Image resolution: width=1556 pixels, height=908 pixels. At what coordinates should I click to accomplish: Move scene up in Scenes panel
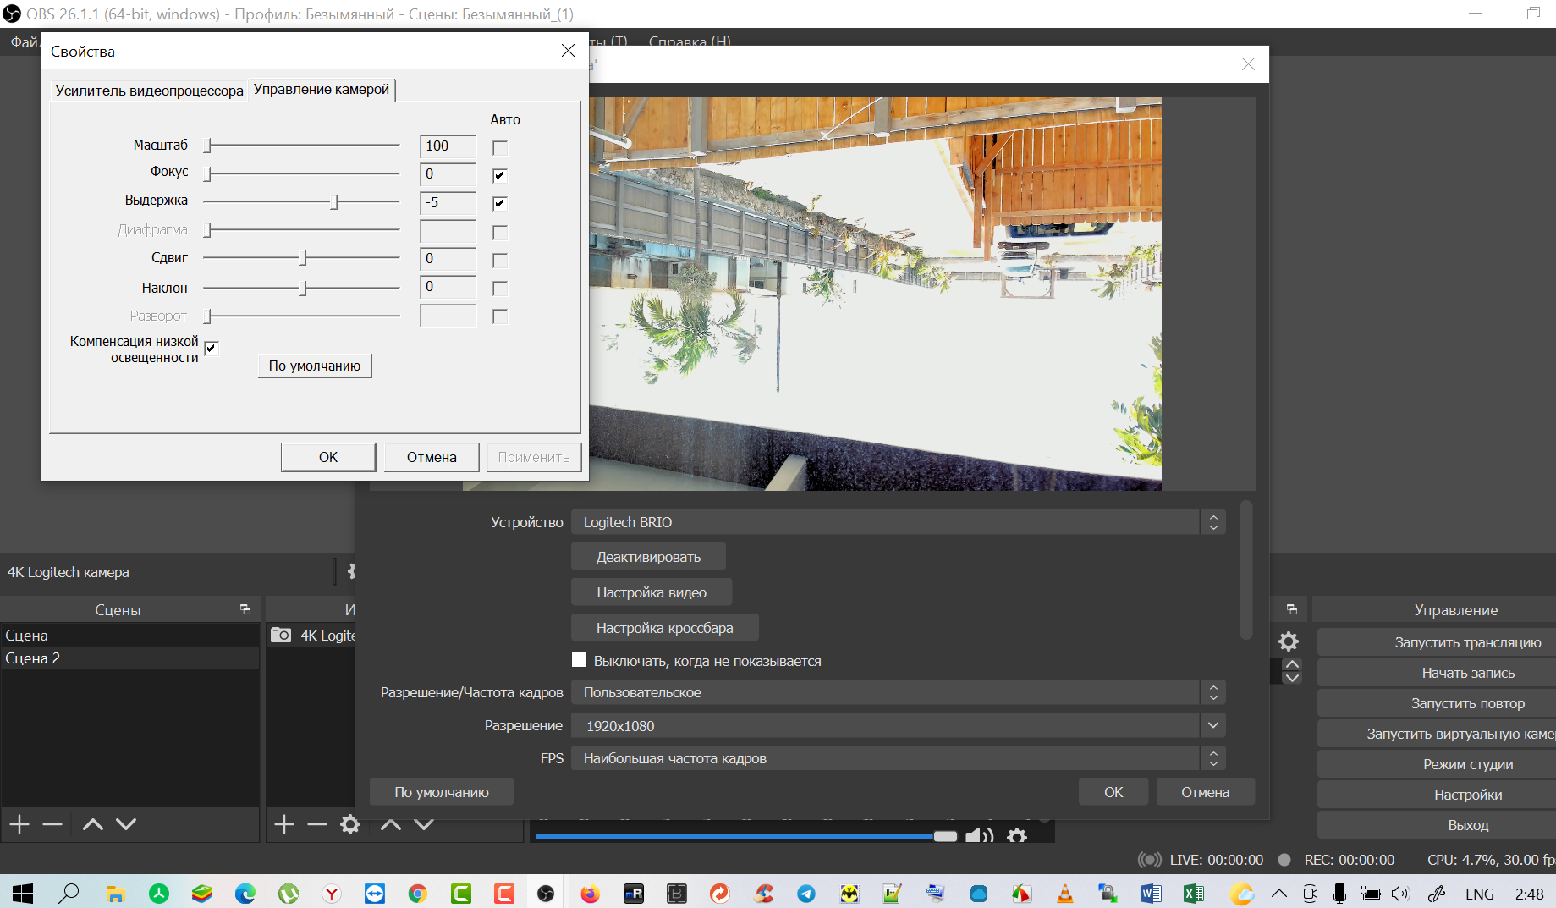pyautogui.click(x=93, y=824)
